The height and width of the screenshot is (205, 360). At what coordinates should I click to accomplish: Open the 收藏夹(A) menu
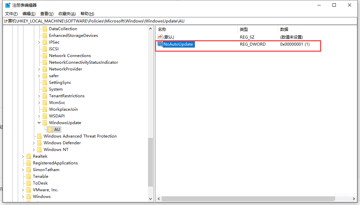pos(67,14)
